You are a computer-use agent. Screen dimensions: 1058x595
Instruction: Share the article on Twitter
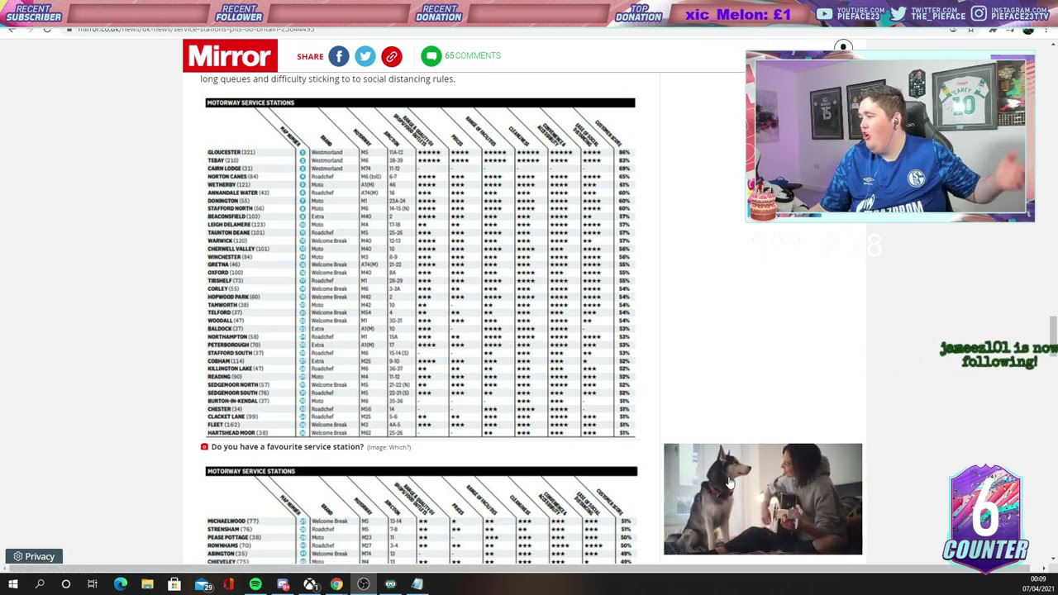pyautogui.click(x=365, y=55)
